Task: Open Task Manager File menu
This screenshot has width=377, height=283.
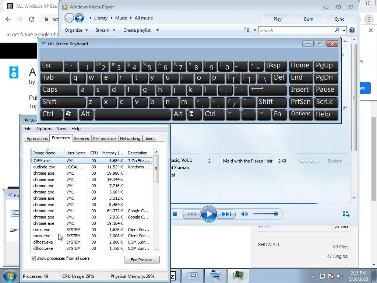Action: 28,129
